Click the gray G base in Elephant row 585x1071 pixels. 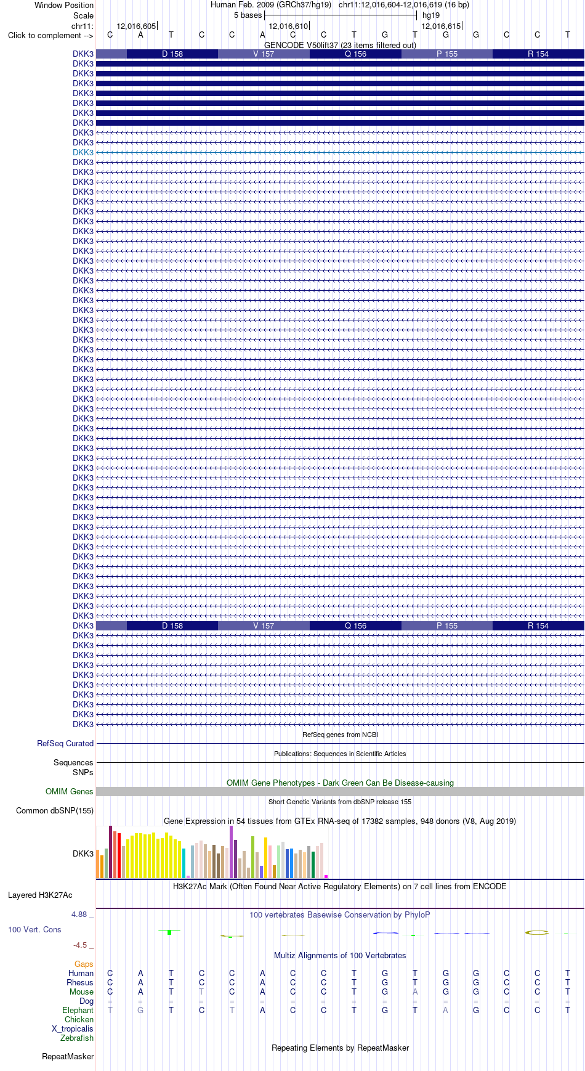[x=140, y=1010]
